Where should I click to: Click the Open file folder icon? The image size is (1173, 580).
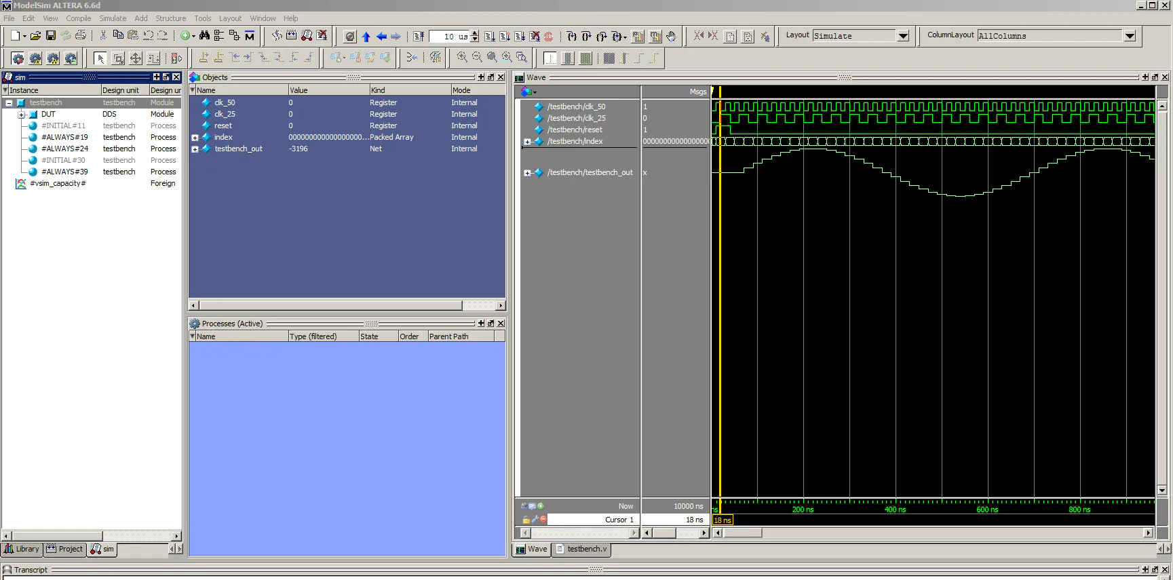tap(35, 36)
